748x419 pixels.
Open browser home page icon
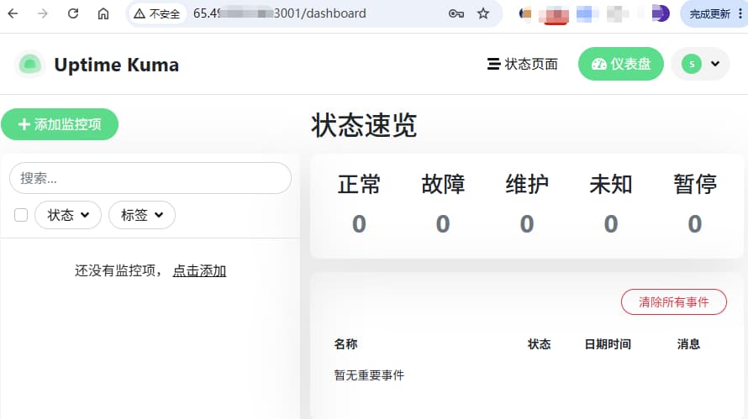pos(103,13)
